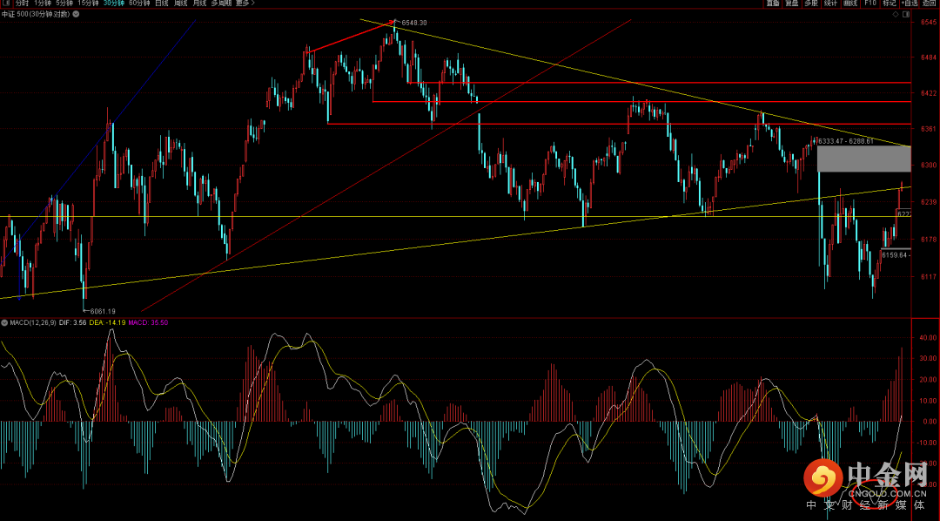The image size is (940, 521).
Task: Switch to 分时 intraday view
Action: (22, 3)
